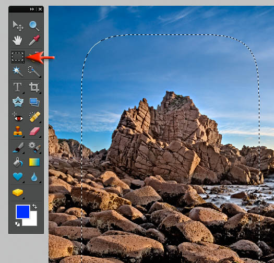Select the Red Eye Removal tool
The image size is (274, 263).
tap(18, 117)
